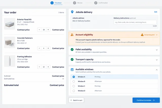Go to the Confirmation step
162x108 pixels.
pyautogui.click(x=103, y=3)
